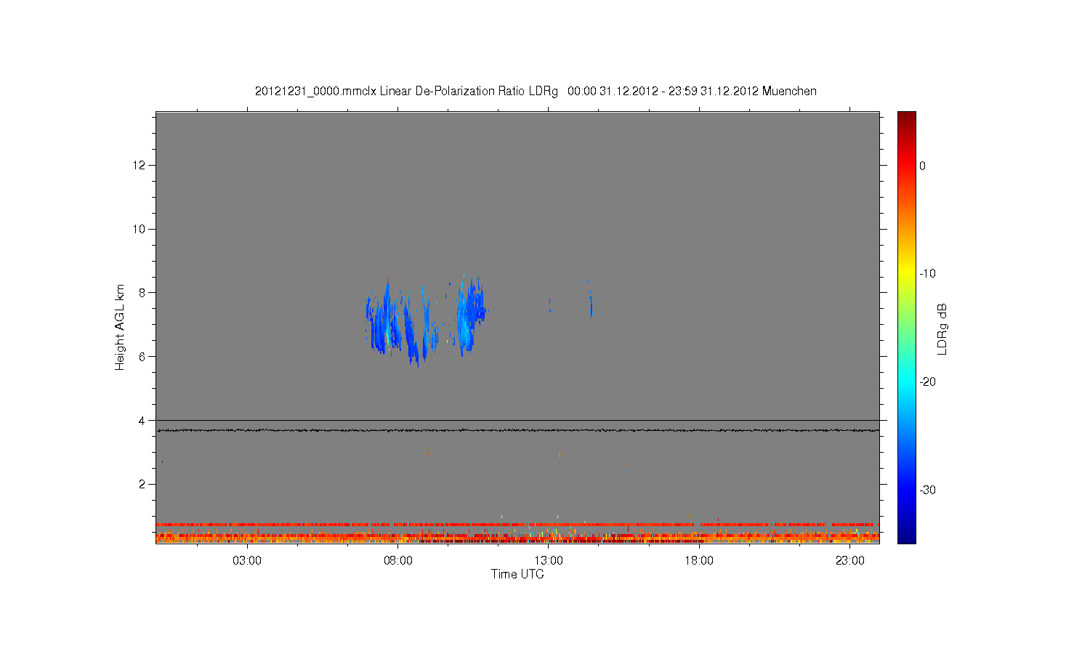Click the jagged black line below 4 km
Screen dimensions: 1090x654
click(x=517, y=430)
